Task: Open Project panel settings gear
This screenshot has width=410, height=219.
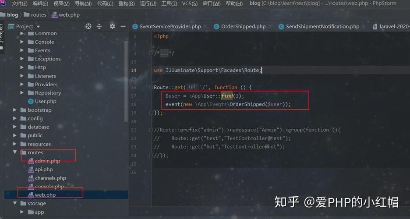Action: (113, 26)
